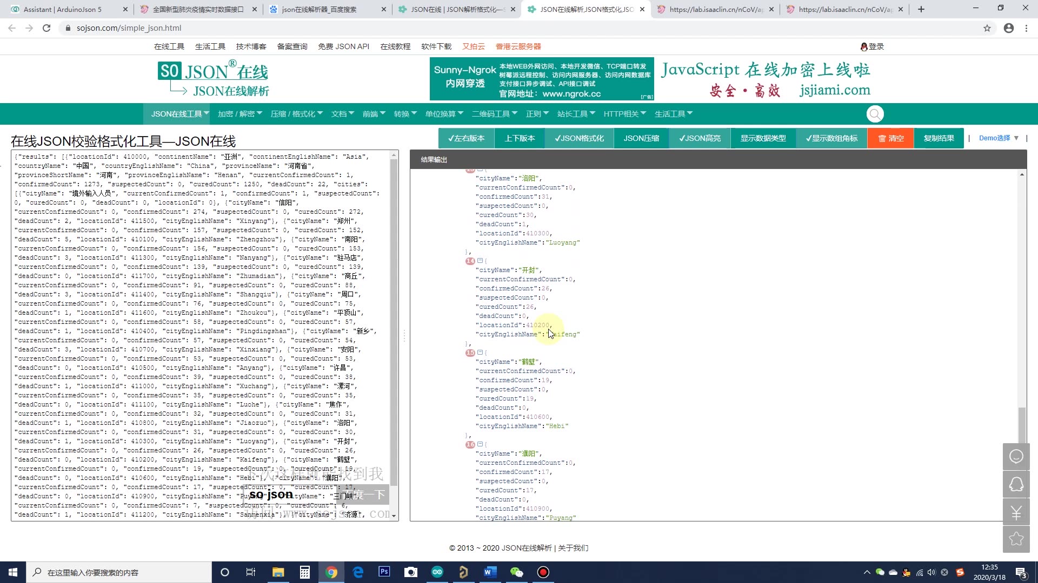Click the input area scrollbar thumb

394,321
